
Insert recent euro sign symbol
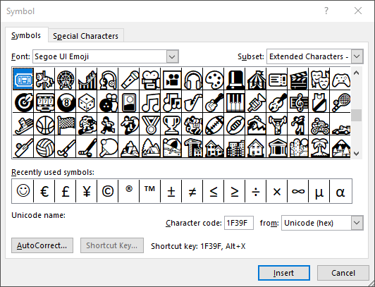44,191
